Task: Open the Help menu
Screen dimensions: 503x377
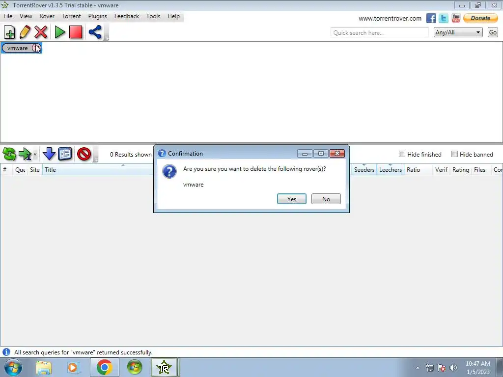Action: coord(173,16)
